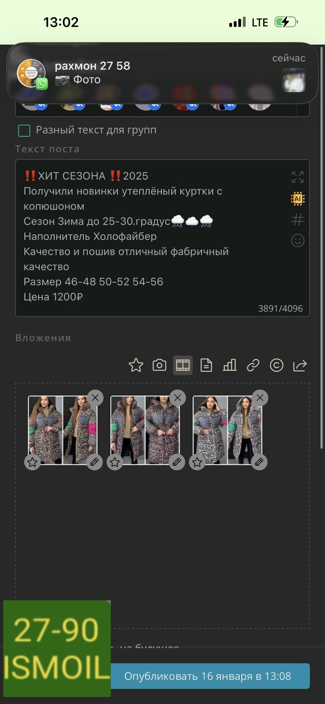Mark the first image with its star
Viewport: 325px width, 704px height.
pos(32,462)
